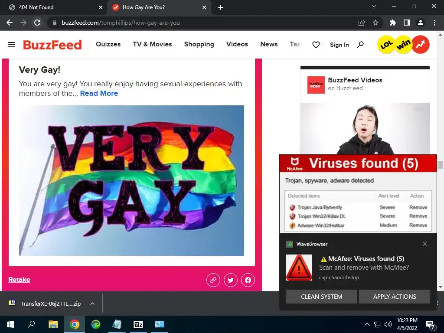Viewport: 444px width, 333px height.
Task: Expand the TransferXL download options chevron
Action: (92, 304)
